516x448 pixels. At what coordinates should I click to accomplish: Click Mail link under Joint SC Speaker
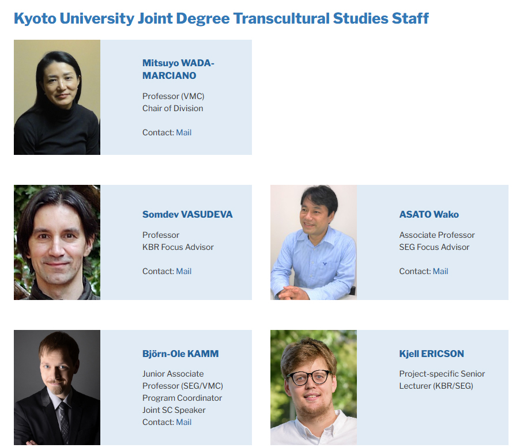click(183, 422)
